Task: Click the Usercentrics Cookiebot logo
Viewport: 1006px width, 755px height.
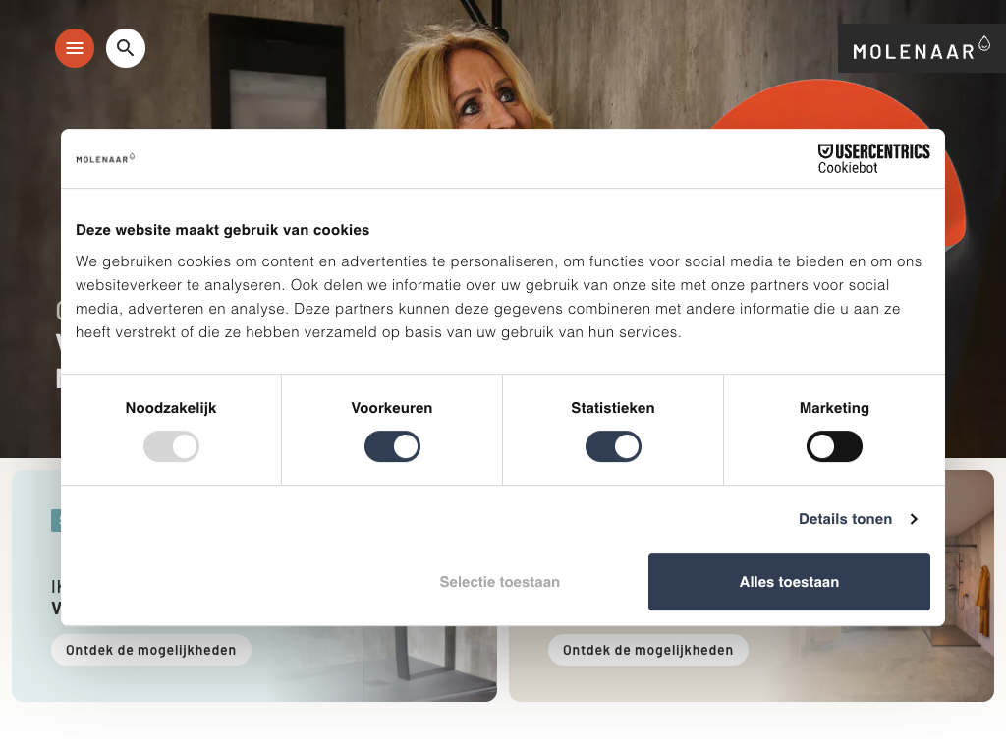Action: pos(873,158)
